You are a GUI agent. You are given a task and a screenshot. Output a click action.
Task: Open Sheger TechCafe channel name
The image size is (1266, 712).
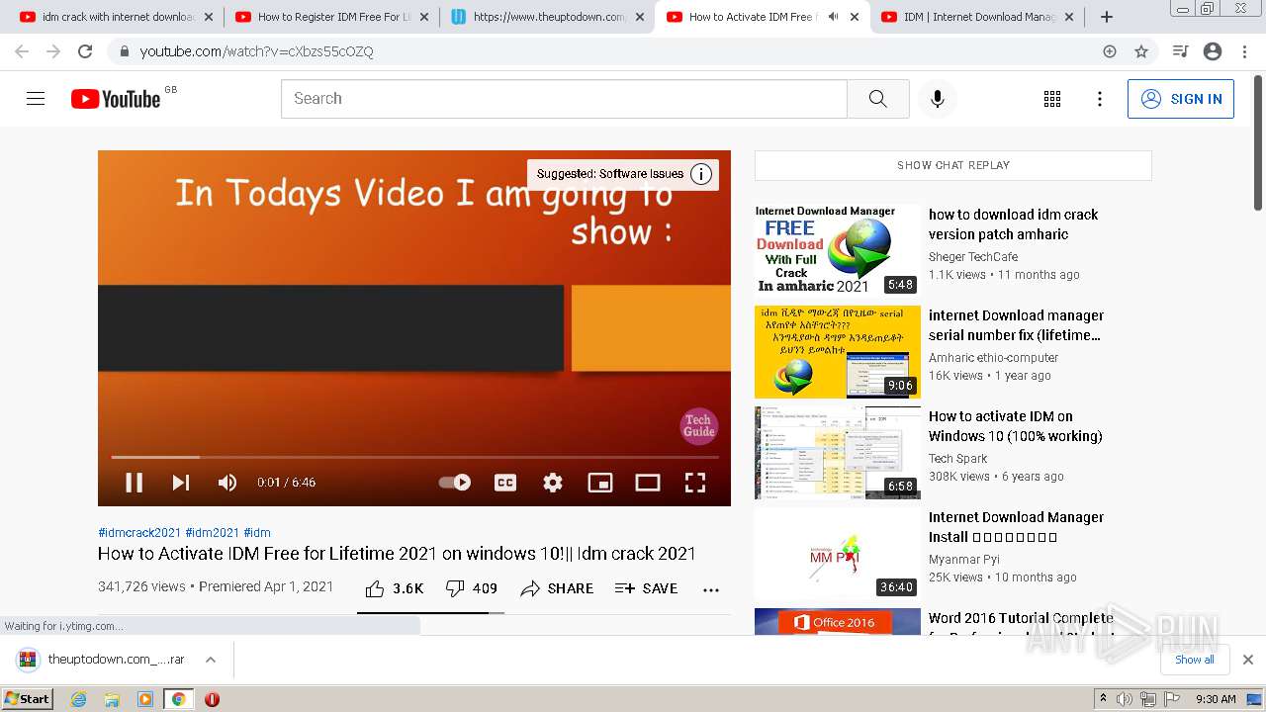click(973, 257)
